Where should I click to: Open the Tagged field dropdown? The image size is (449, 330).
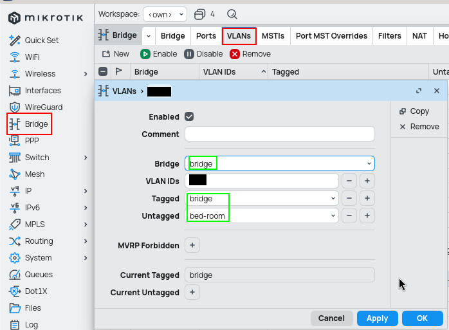[333, 198]
